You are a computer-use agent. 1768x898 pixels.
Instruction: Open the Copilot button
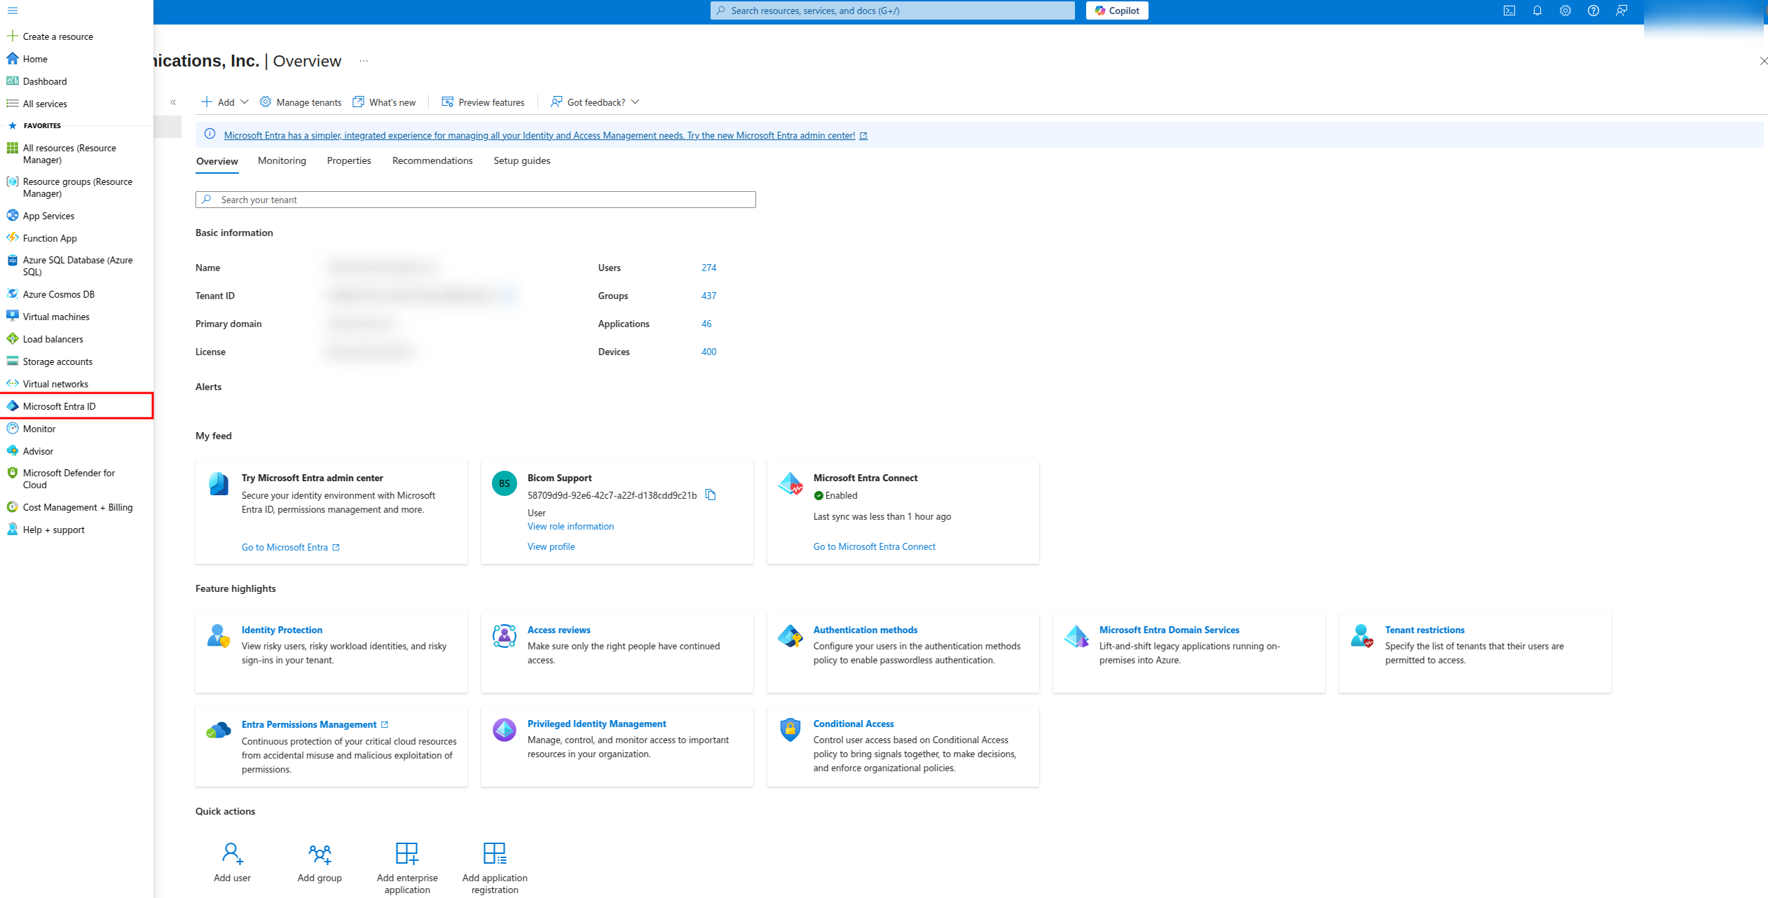click(x=1116, y=11)
